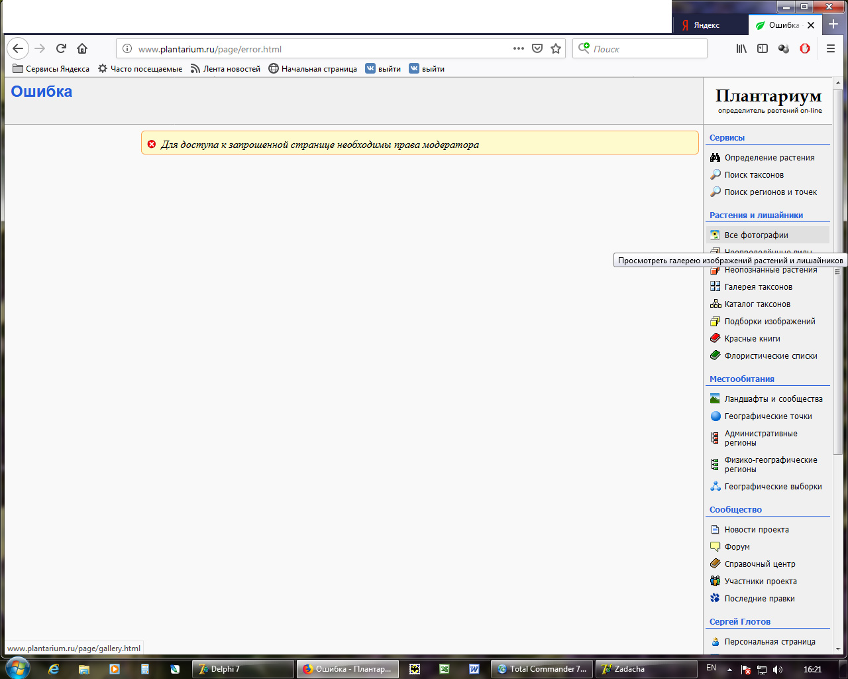Bookmark this page with the star icon
This screenshot has height=679, width=848.
pos(556,48)
